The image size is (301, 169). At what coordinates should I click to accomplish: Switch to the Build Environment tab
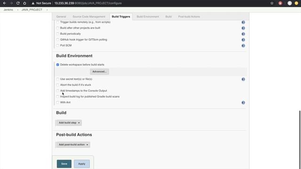[148, 17]
